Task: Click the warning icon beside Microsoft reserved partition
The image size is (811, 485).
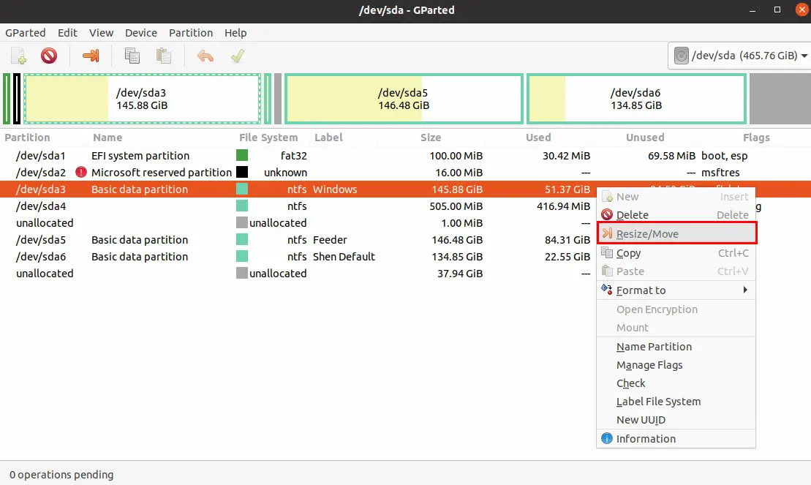Action: [x=80, y=172]
